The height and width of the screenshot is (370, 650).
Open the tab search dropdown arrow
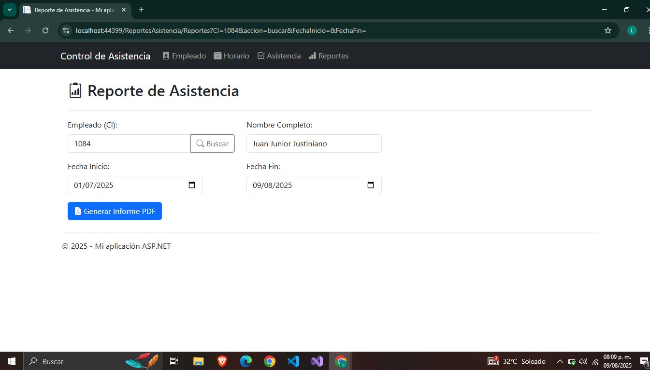pos(9,10)
